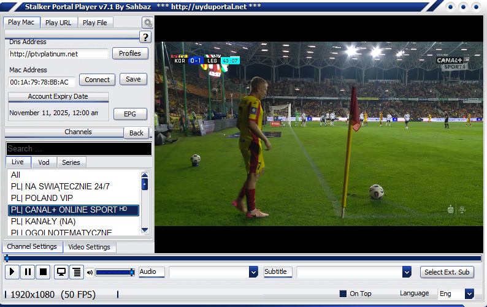Click the question mark help button
The height and width of the screenshot is (307, 487).
point(145,37)
